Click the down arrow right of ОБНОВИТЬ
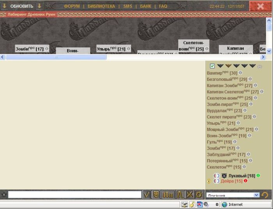 point(39,6)
